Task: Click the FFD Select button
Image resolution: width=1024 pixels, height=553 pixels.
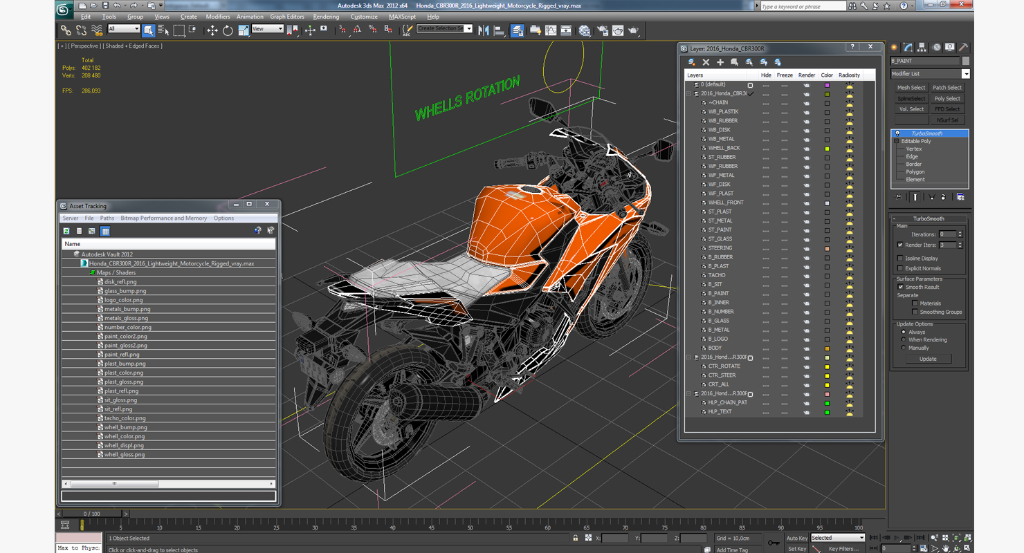Action: [948, 109]
